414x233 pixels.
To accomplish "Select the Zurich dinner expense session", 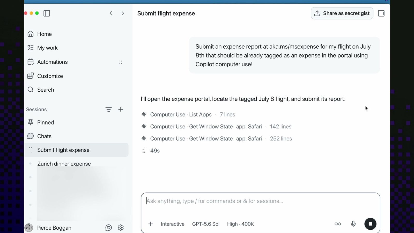I will pyautogui.click(x=64, y=164).
